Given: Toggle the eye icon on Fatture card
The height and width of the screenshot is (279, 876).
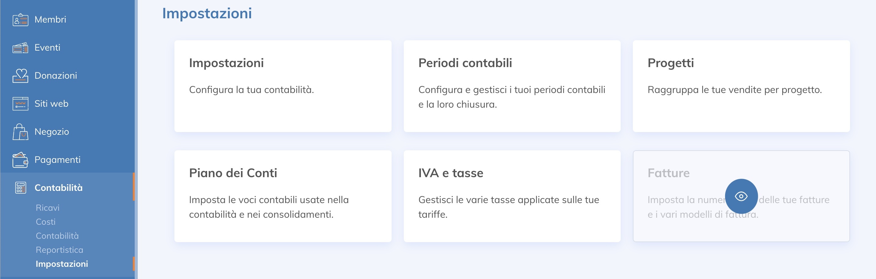Looking at the screenshot, I should 741,196.
